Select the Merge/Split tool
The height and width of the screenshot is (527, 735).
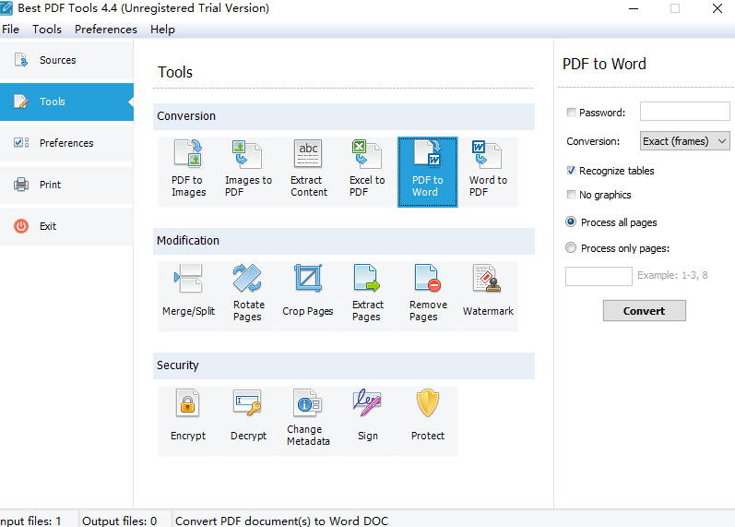pyautogui.click(x=188, y=296)
